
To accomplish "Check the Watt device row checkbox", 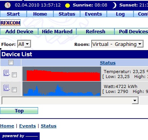I will tap(14, 90).
